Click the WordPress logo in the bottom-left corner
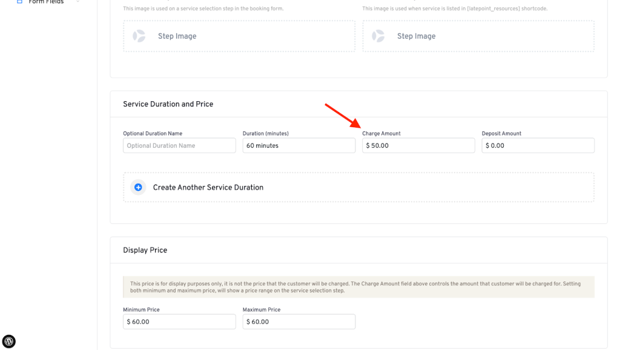 [9, 341]
